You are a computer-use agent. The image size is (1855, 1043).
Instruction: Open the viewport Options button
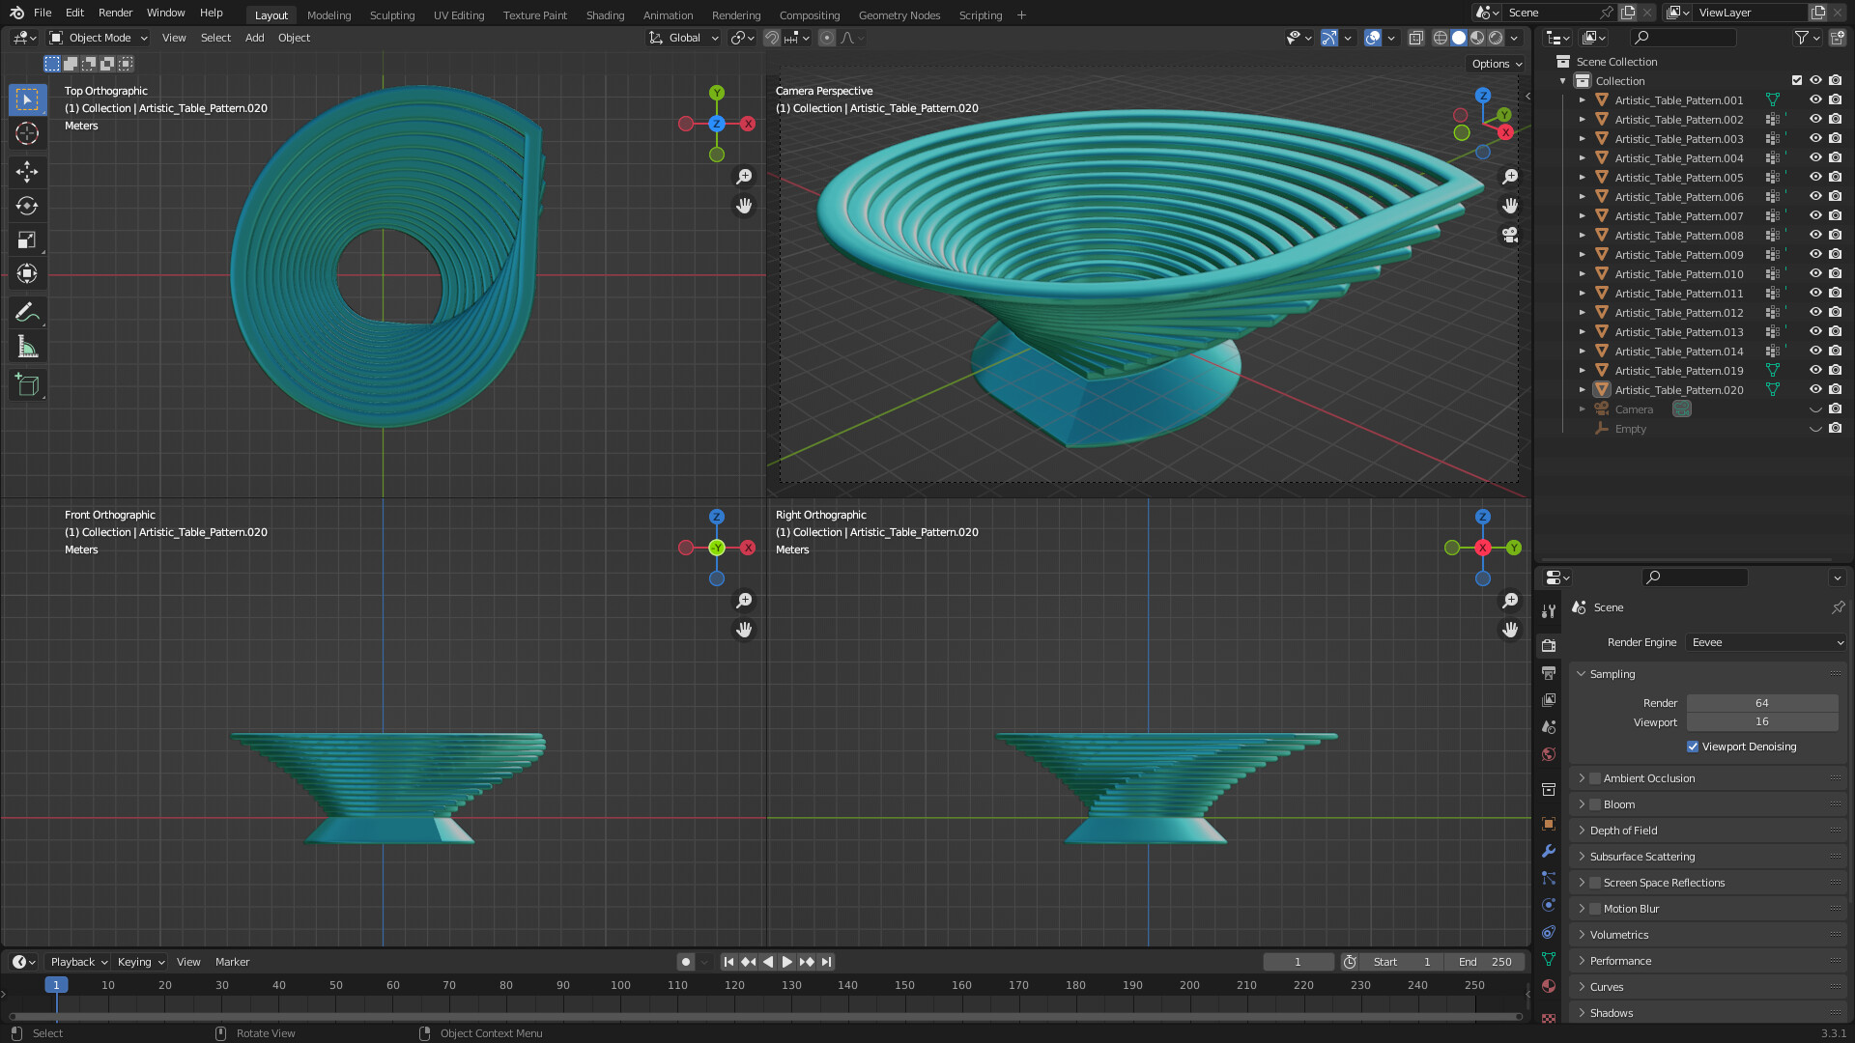coord(1494,63)
